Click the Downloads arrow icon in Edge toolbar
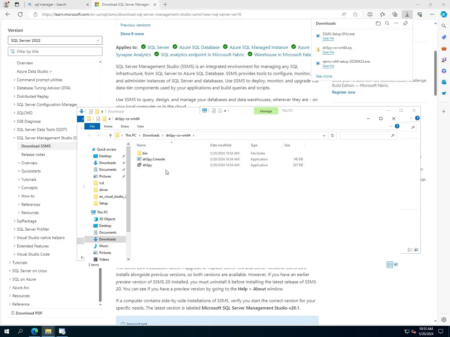Screen dimensions: 450x337 407,14
